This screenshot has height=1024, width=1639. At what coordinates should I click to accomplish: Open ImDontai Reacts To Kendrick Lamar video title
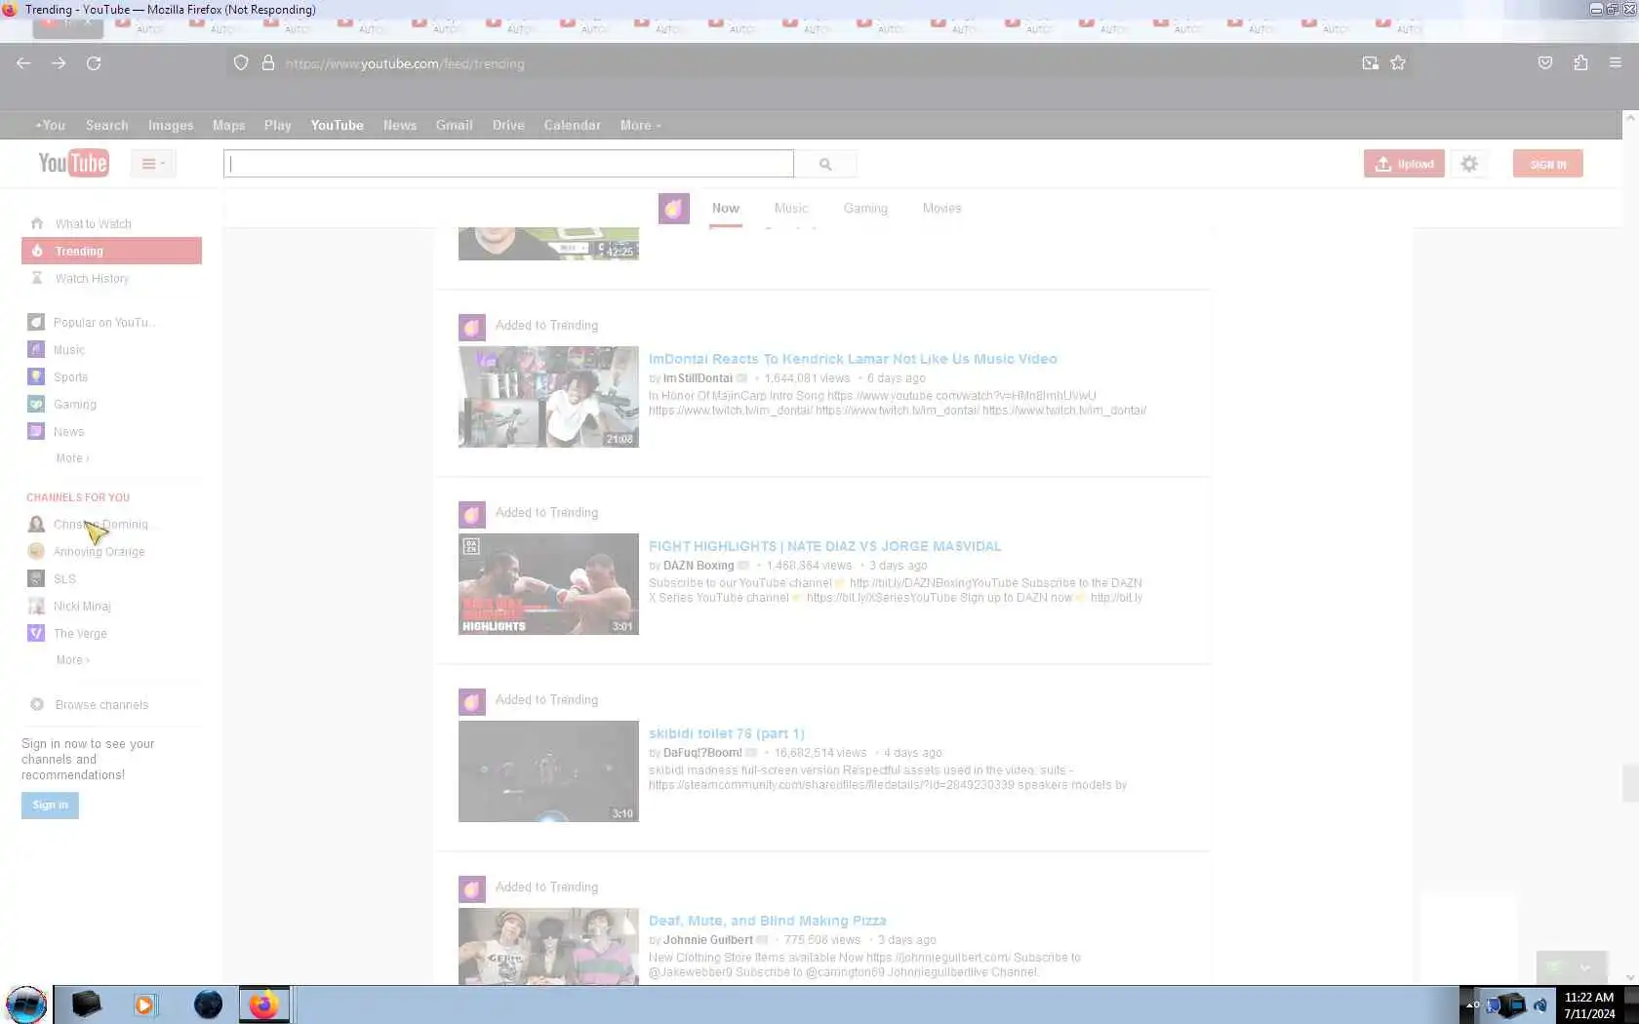pos(853,359)
